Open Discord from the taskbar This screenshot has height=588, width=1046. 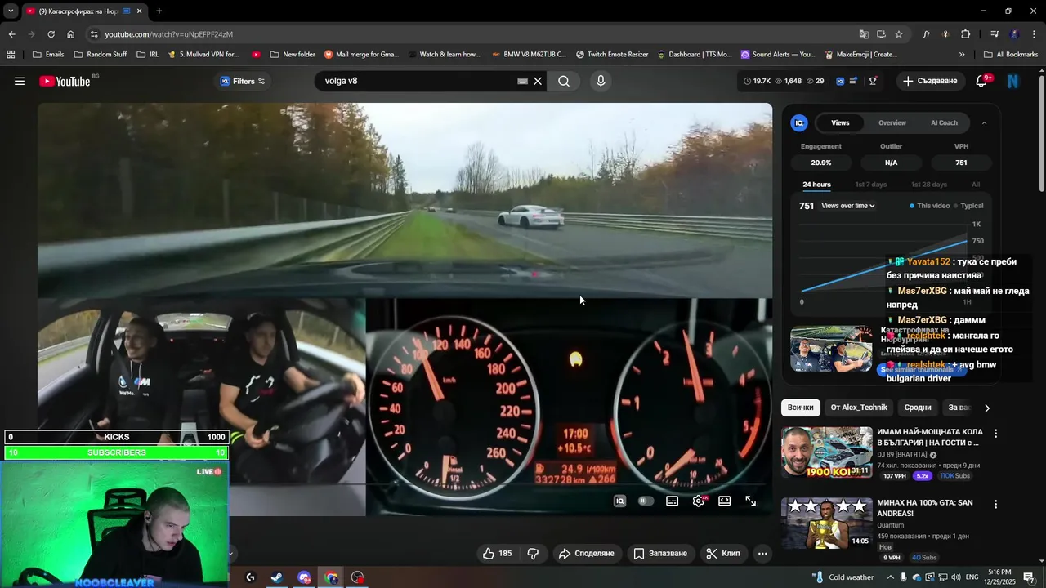(x=304, y=577)
